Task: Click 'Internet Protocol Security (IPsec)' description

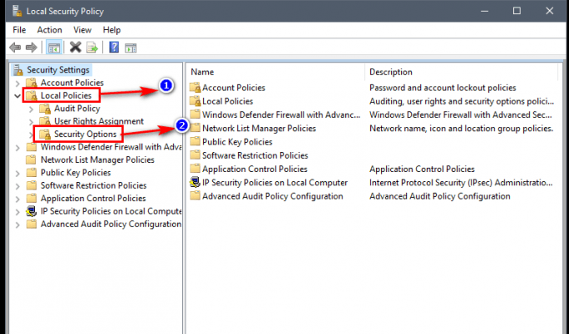Action: 461,182
